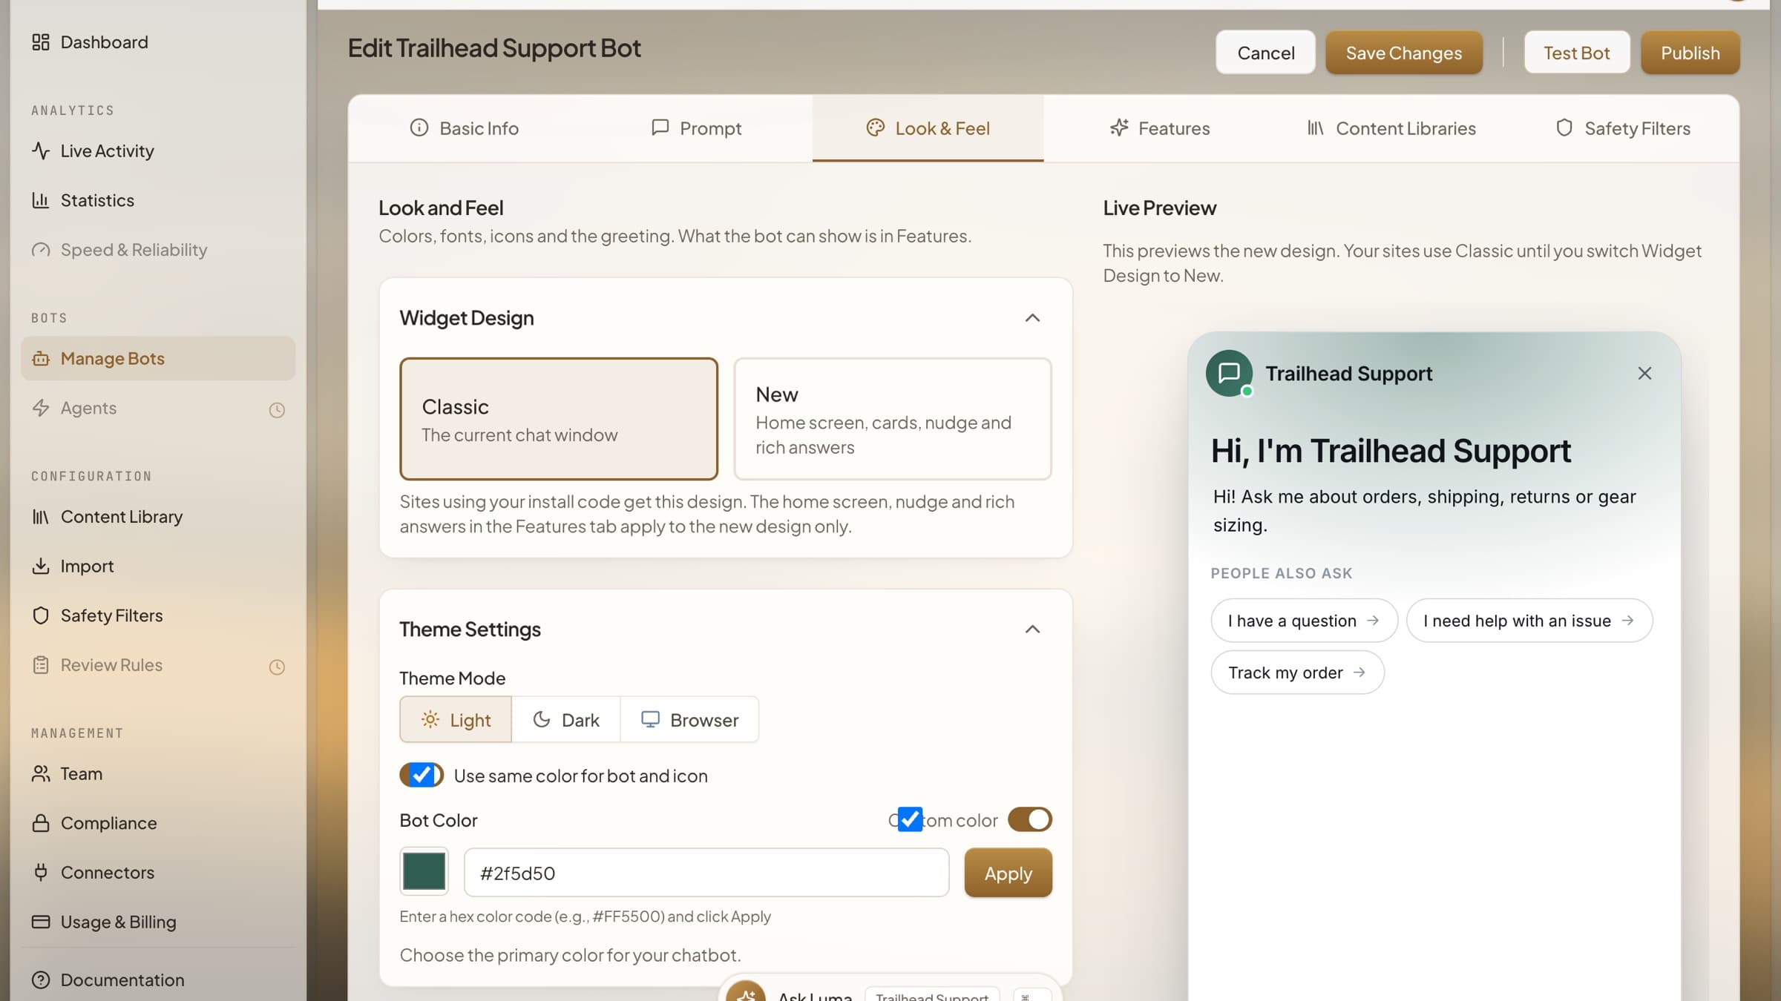Click the chat avatar in the preview header
Screen dimensions: 1781x1001
[x=1229, y=373]
